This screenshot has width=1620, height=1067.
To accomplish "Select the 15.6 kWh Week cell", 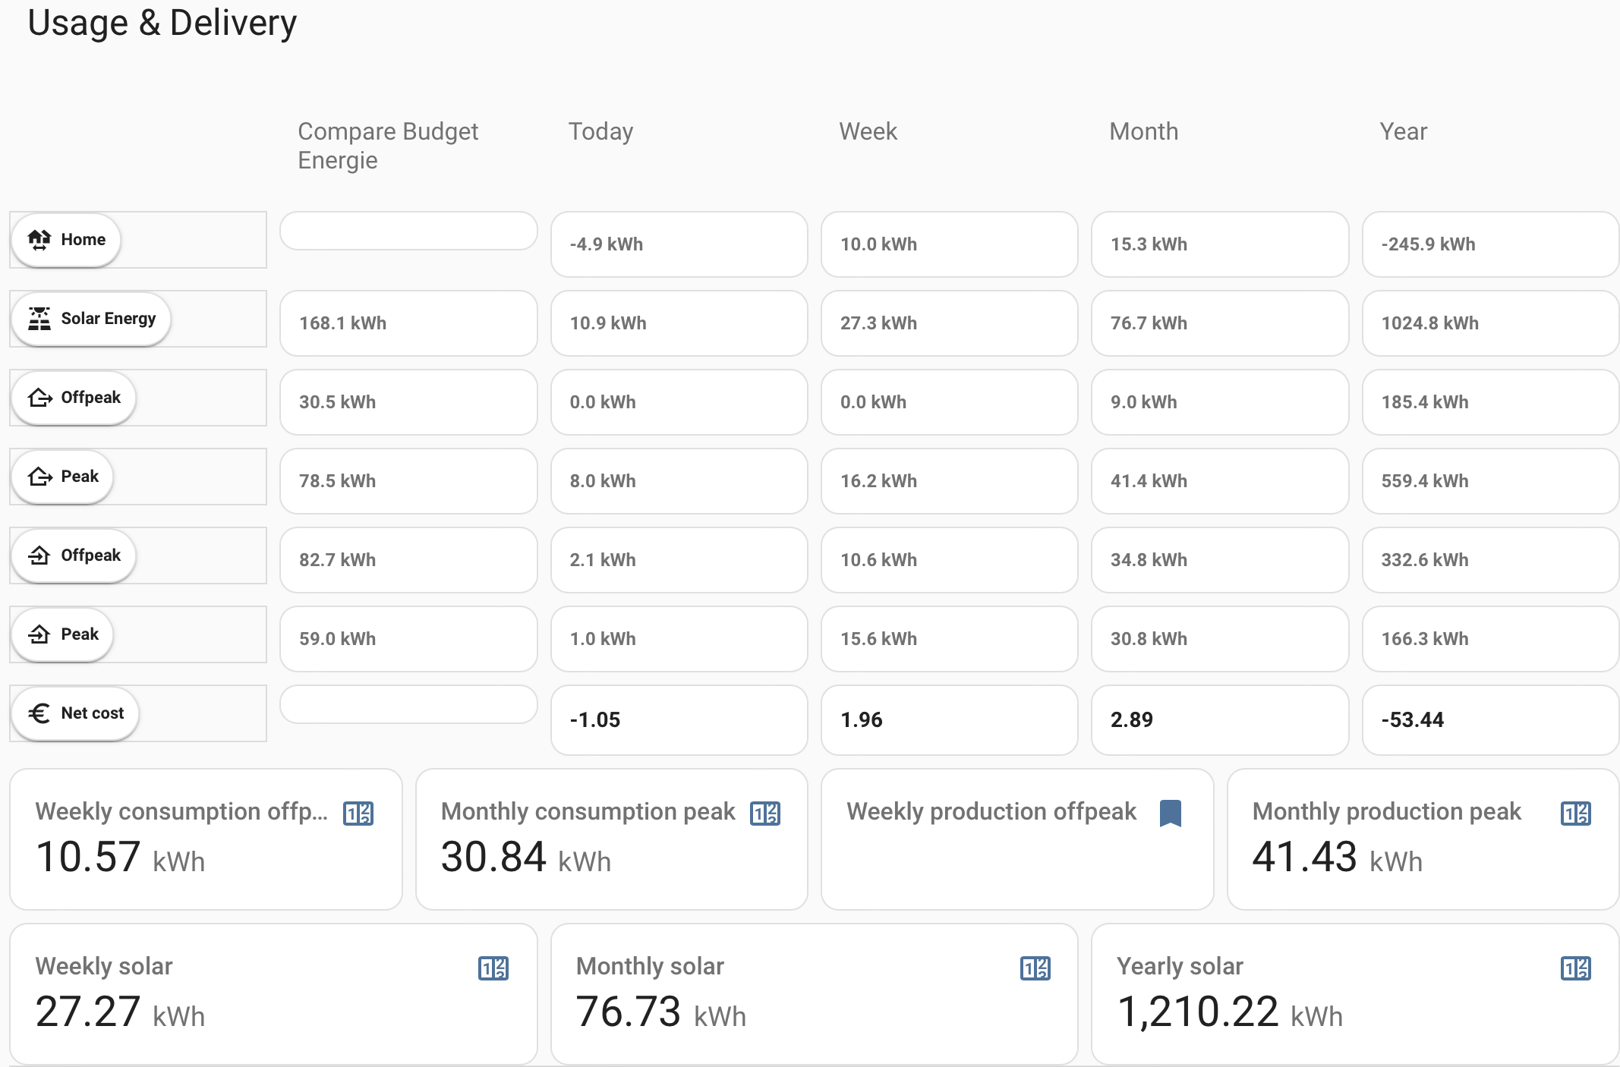I will (949, 639).
